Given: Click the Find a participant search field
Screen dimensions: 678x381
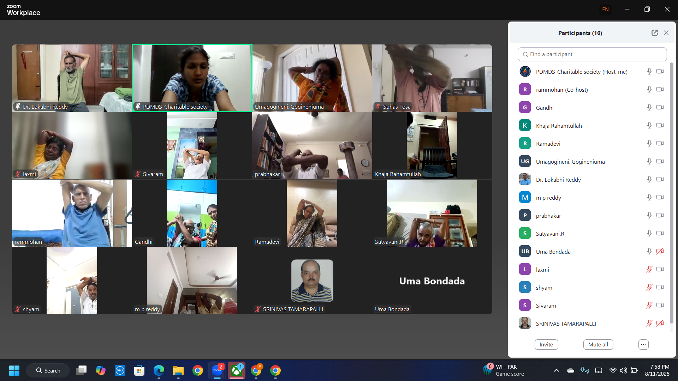Looking at the screenshot, I should click(592, 54).
